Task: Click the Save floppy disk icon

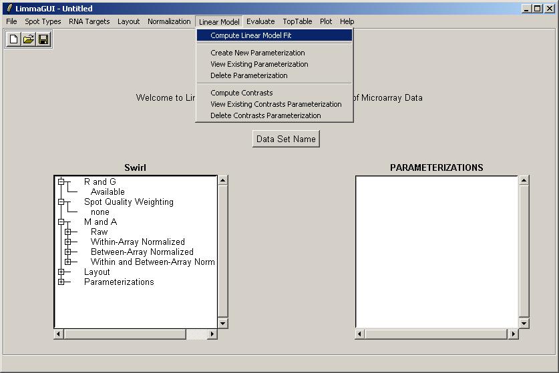Action: coord(43,39)
